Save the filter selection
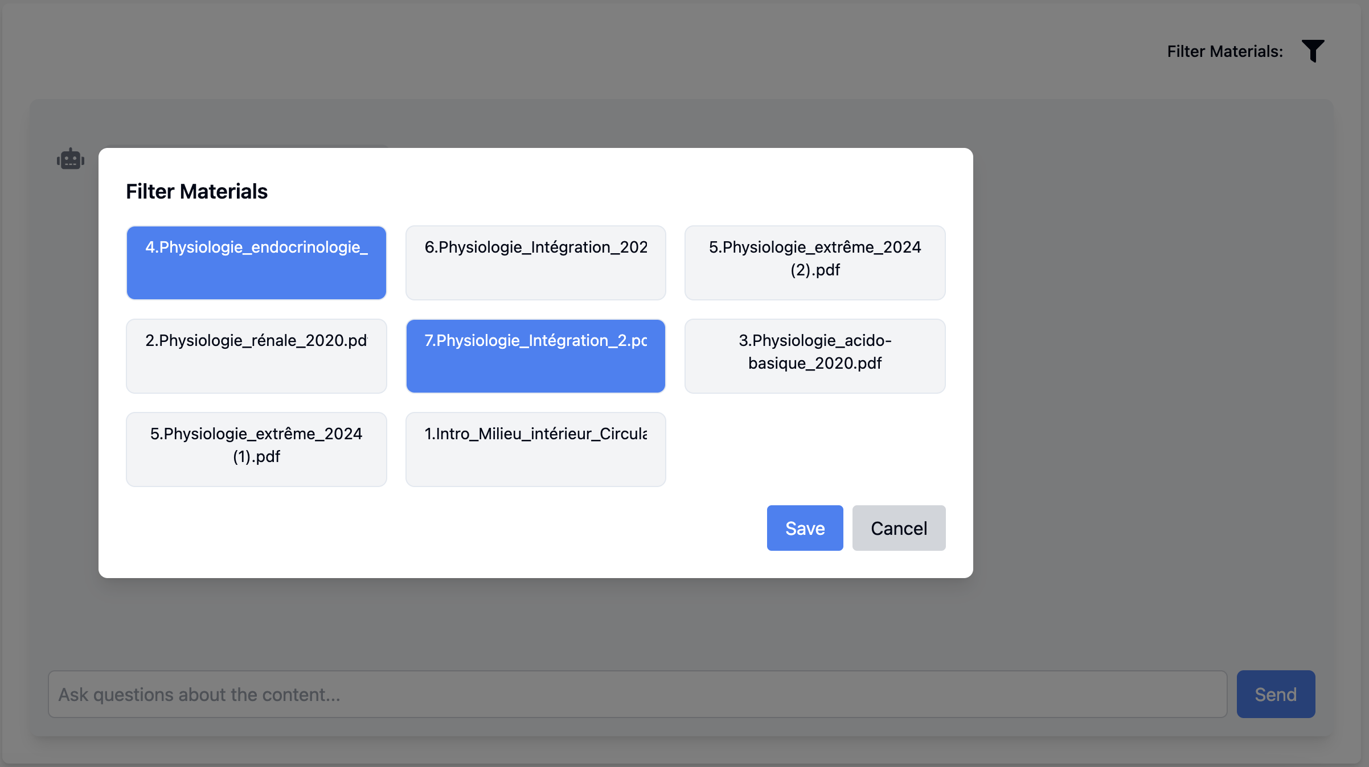Viewport: 1369px width, 767px height. [x=805, y=528]
